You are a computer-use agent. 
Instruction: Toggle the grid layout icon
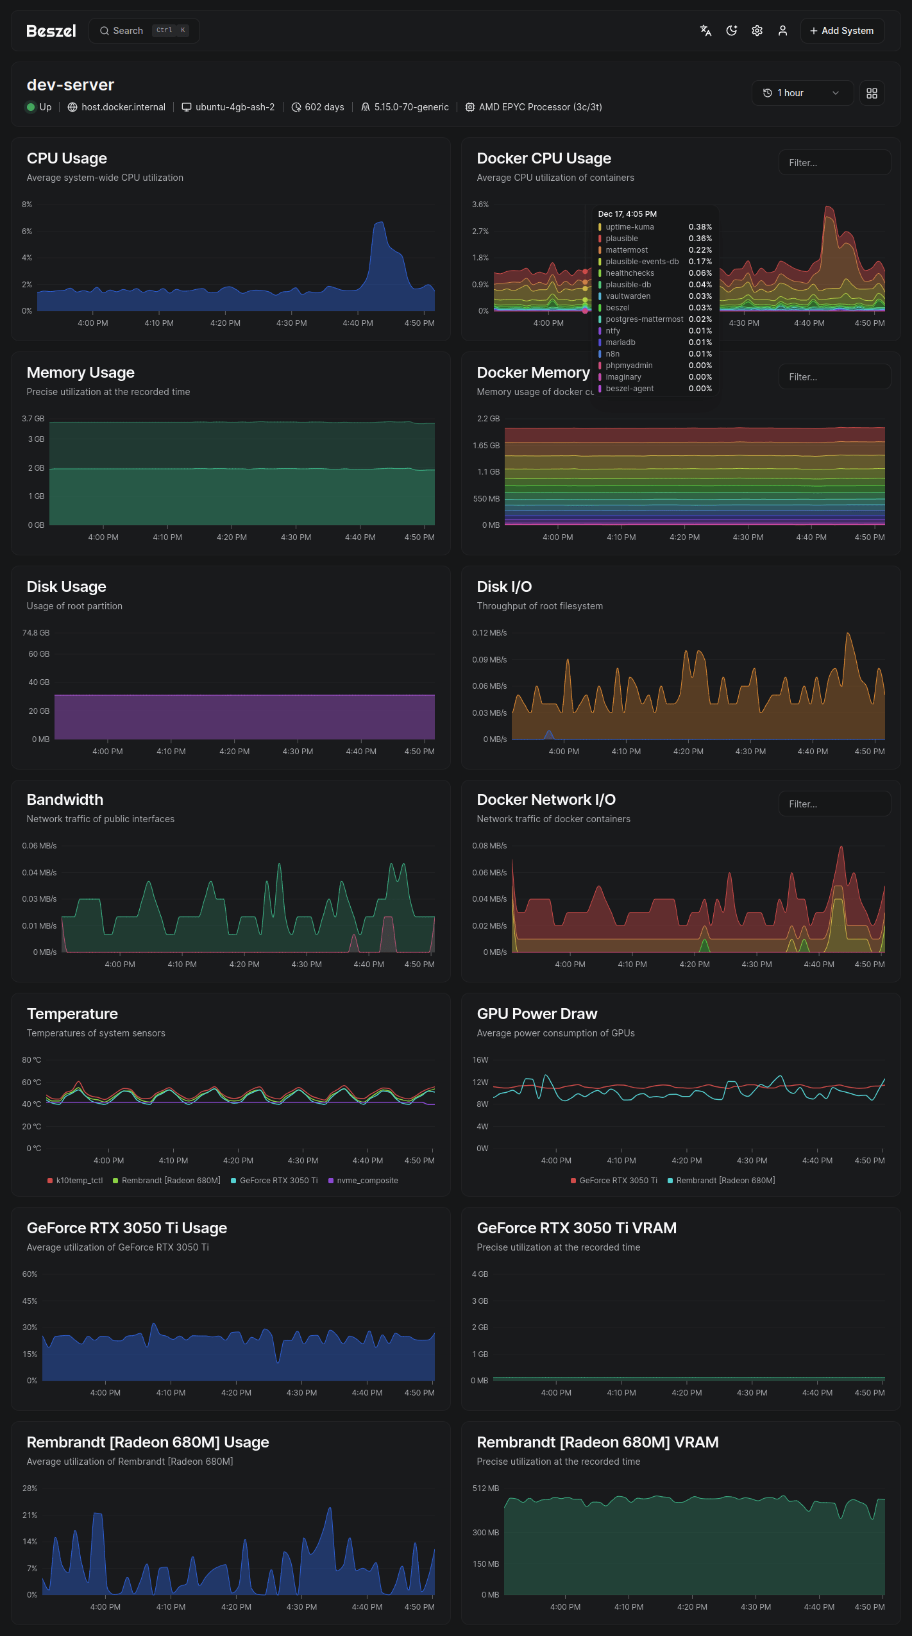coord(872,93)
